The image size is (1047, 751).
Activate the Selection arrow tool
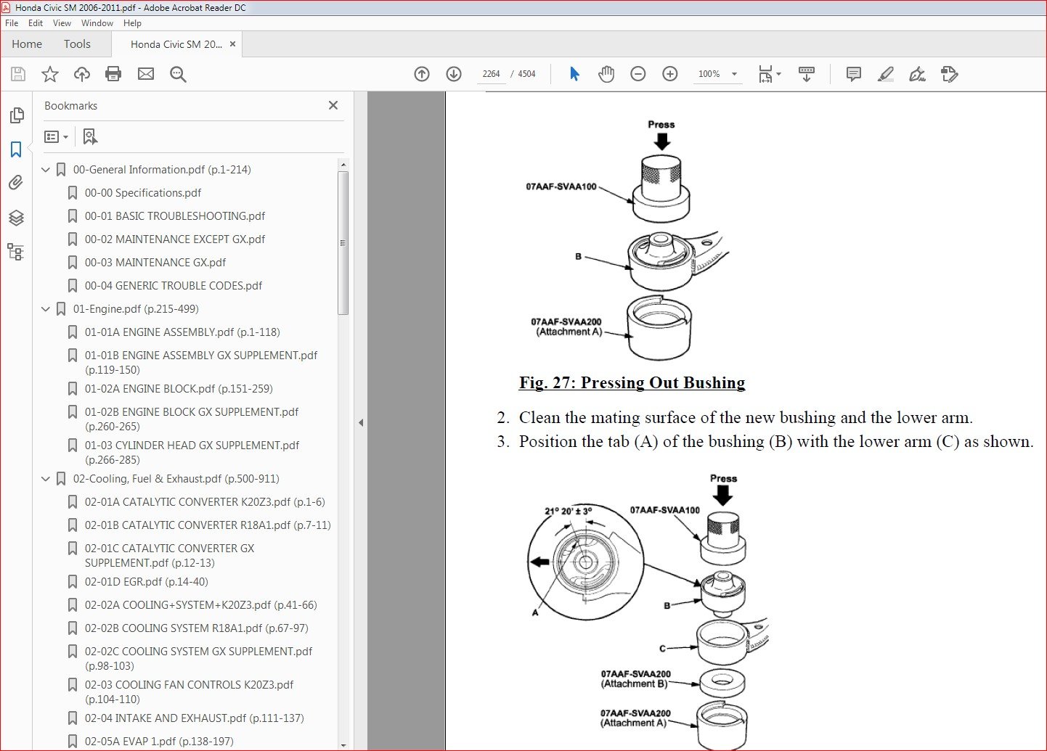(574, 74)
